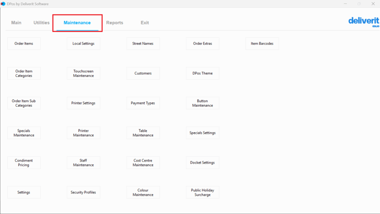Open Specials Maintenance
Screen dimensions: 380x214
tap(24, 133)
